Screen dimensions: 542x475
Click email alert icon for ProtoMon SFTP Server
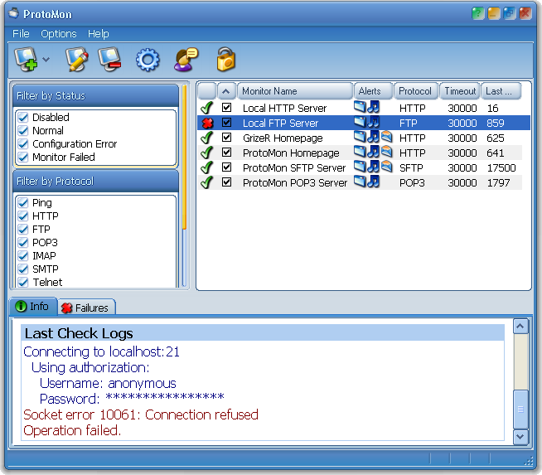pyautogui.click(x=387, y=167)
